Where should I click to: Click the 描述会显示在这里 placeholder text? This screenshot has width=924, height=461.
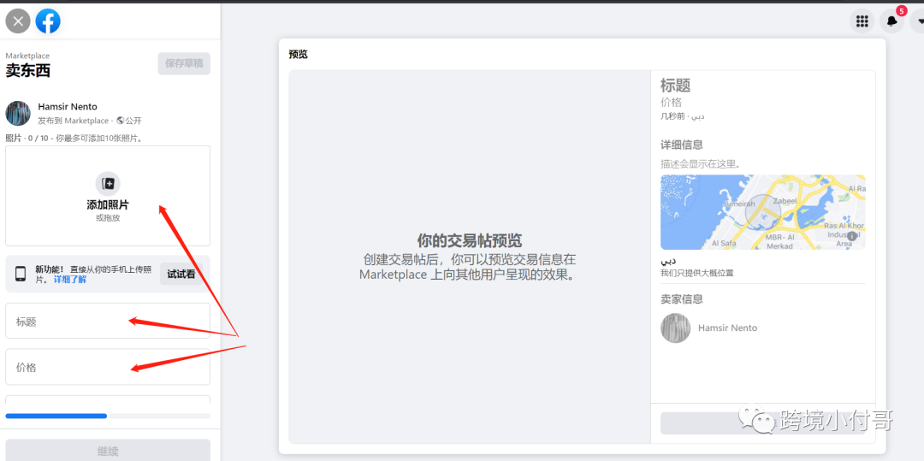tap(701, 163)
